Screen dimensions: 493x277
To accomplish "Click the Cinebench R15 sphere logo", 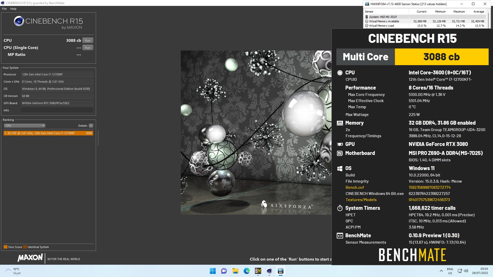I will (x=19, y=21).
